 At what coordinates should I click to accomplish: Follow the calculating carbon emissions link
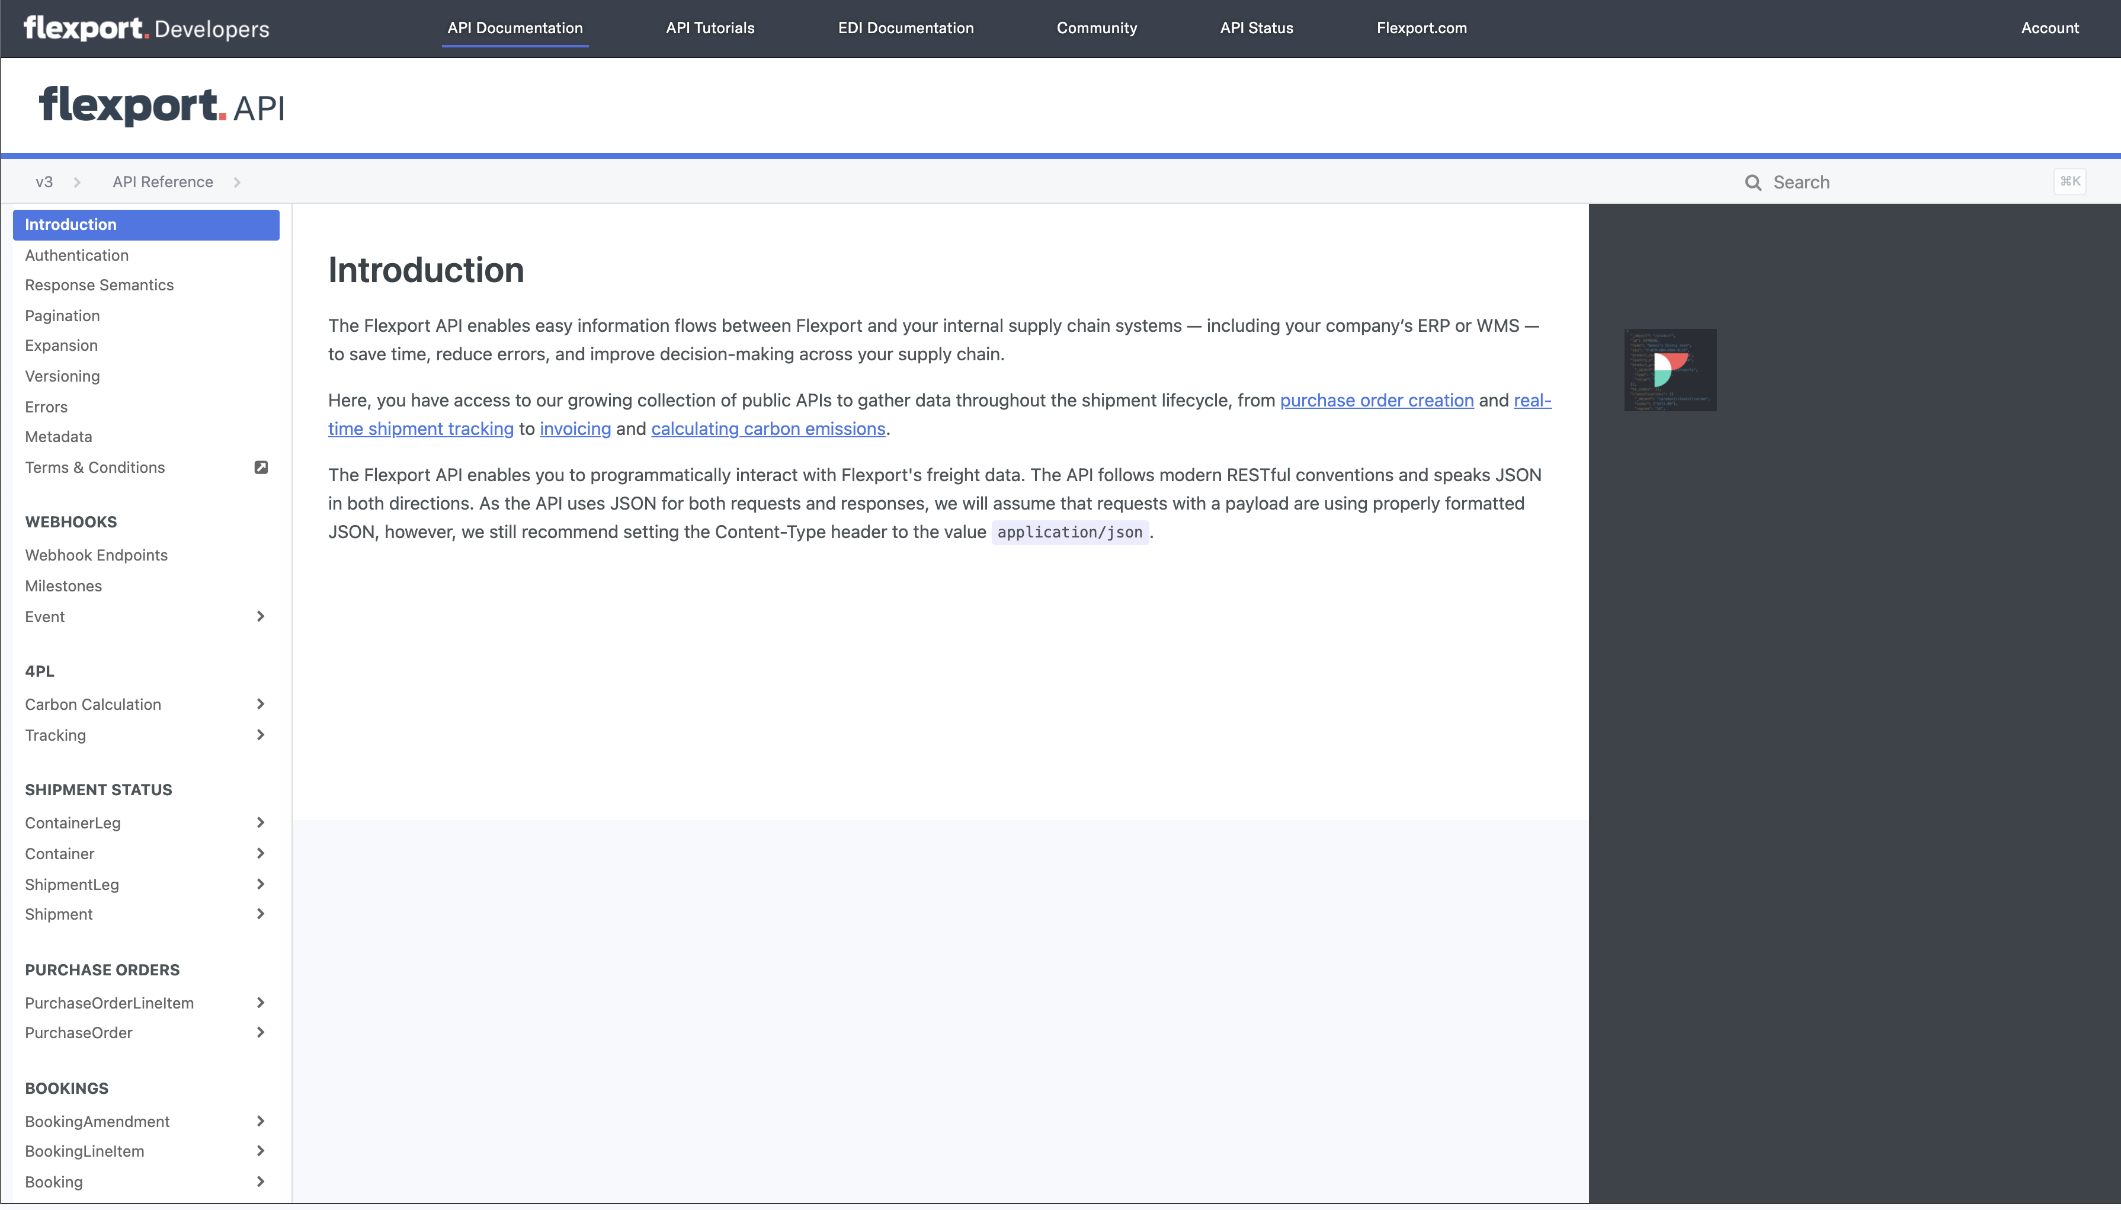click(768, 429)
